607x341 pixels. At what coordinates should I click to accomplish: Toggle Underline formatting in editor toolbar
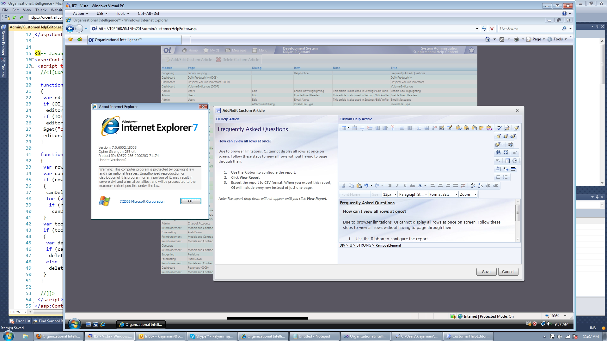405,186
